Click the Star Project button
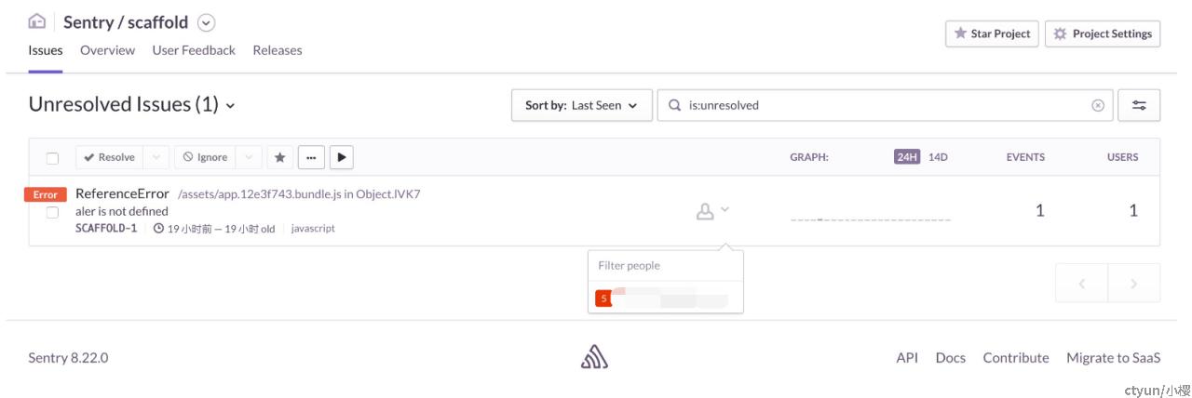 pyautogui.click(x=992, y=33)
